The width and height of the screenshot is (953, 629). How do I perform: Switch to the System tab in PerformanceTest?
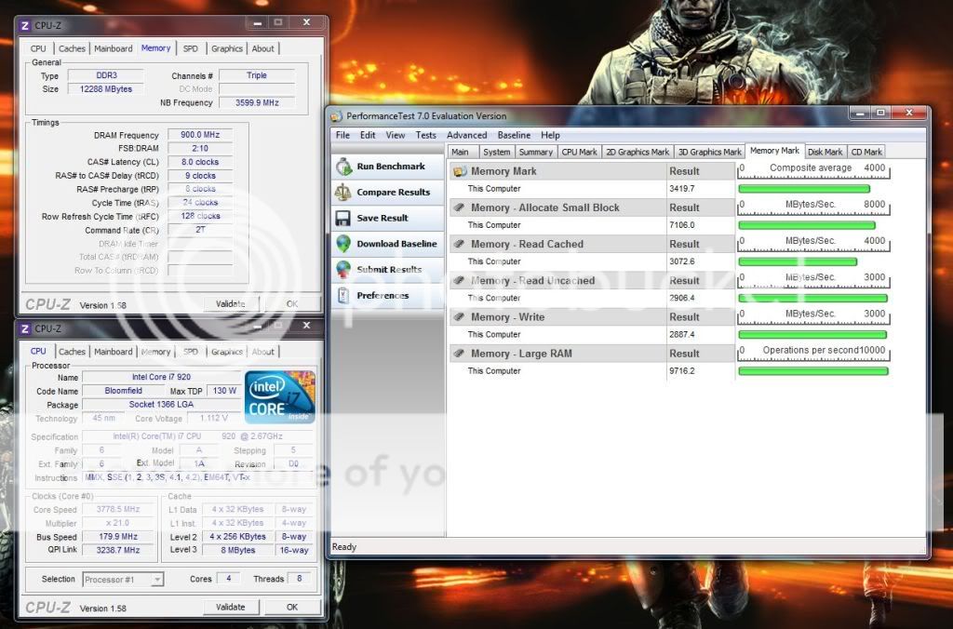[x=497, y=152]
